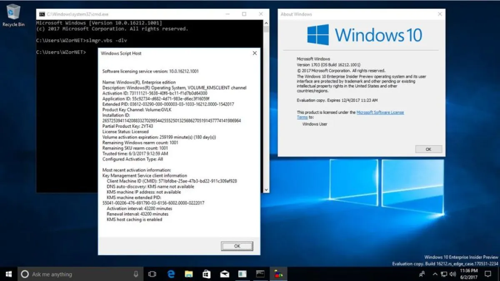Open the People icon in the system tray

422,274
